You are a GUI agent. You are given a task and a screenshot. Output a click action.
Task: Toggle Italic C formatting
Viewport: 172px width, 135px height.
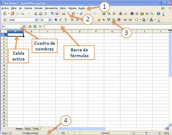tap(61, 20)
